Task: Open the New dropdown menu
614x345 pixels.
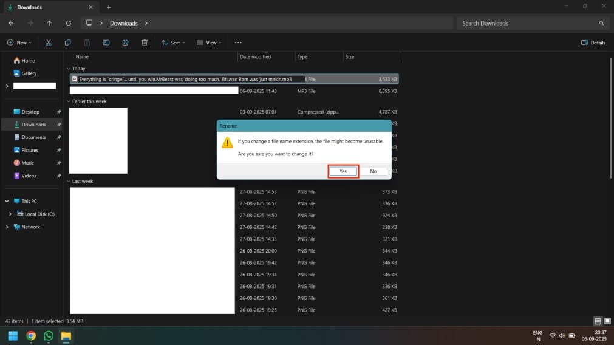Action: click(x=19, y=43)
